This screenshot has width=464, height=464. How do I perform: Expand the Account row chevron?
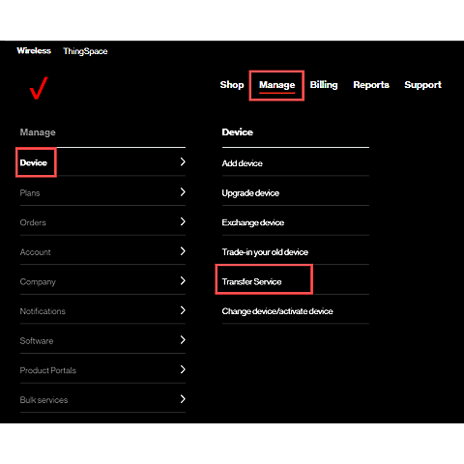tap(183, 251)
